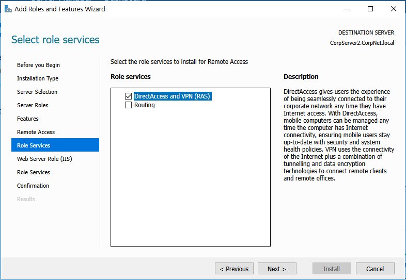Go to Before you Begin step
406x280 pixels.
38,65
